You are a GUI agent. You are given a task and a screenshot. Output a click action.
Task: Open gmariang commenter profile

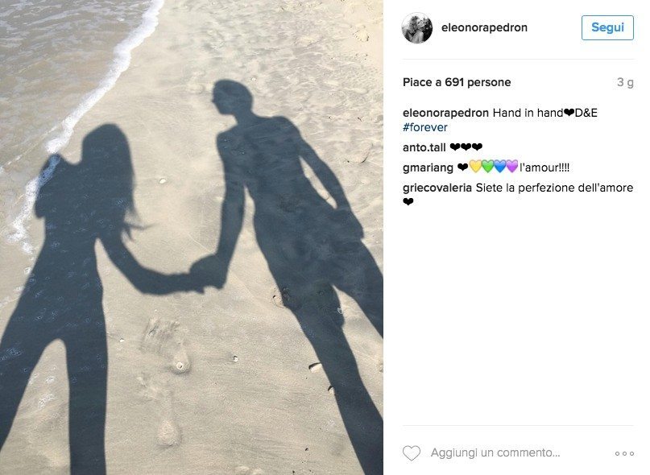click(x=428, y=168)
